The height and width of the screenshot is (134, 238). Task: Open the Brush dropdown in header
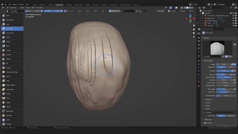click(x=72, y=11)
